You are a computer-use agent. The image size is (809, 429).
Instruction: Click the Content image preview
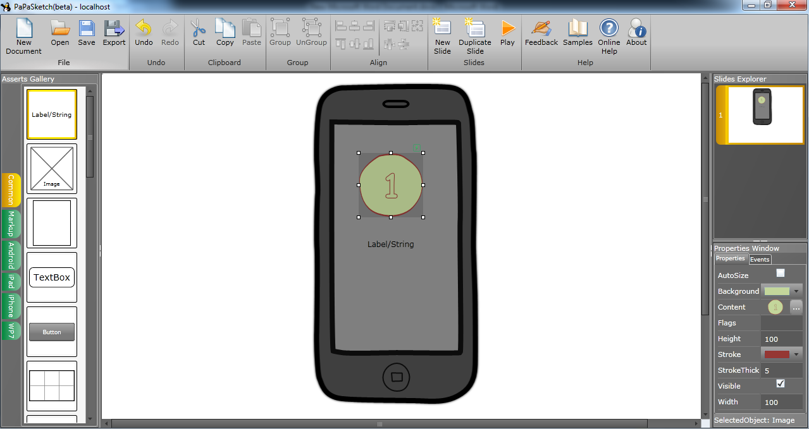(775, 307)
